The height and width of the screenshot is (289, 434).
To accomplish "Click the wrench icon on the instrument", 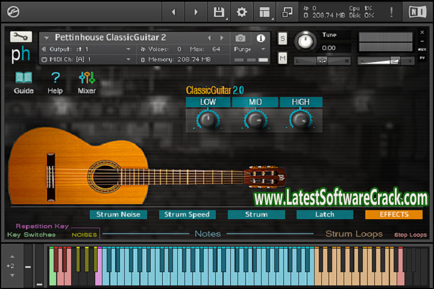I will (21, 37).
